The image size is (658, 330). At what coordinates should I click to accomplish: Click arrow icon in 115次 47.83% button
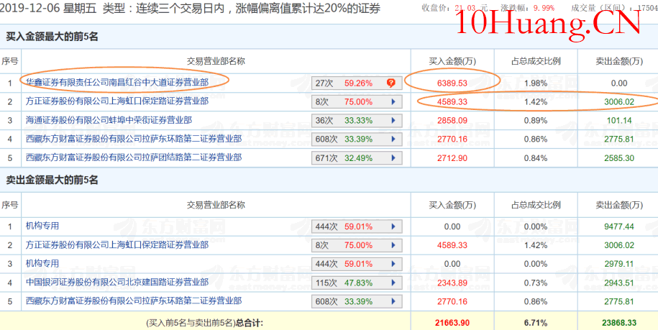click(x=393, y=283)
